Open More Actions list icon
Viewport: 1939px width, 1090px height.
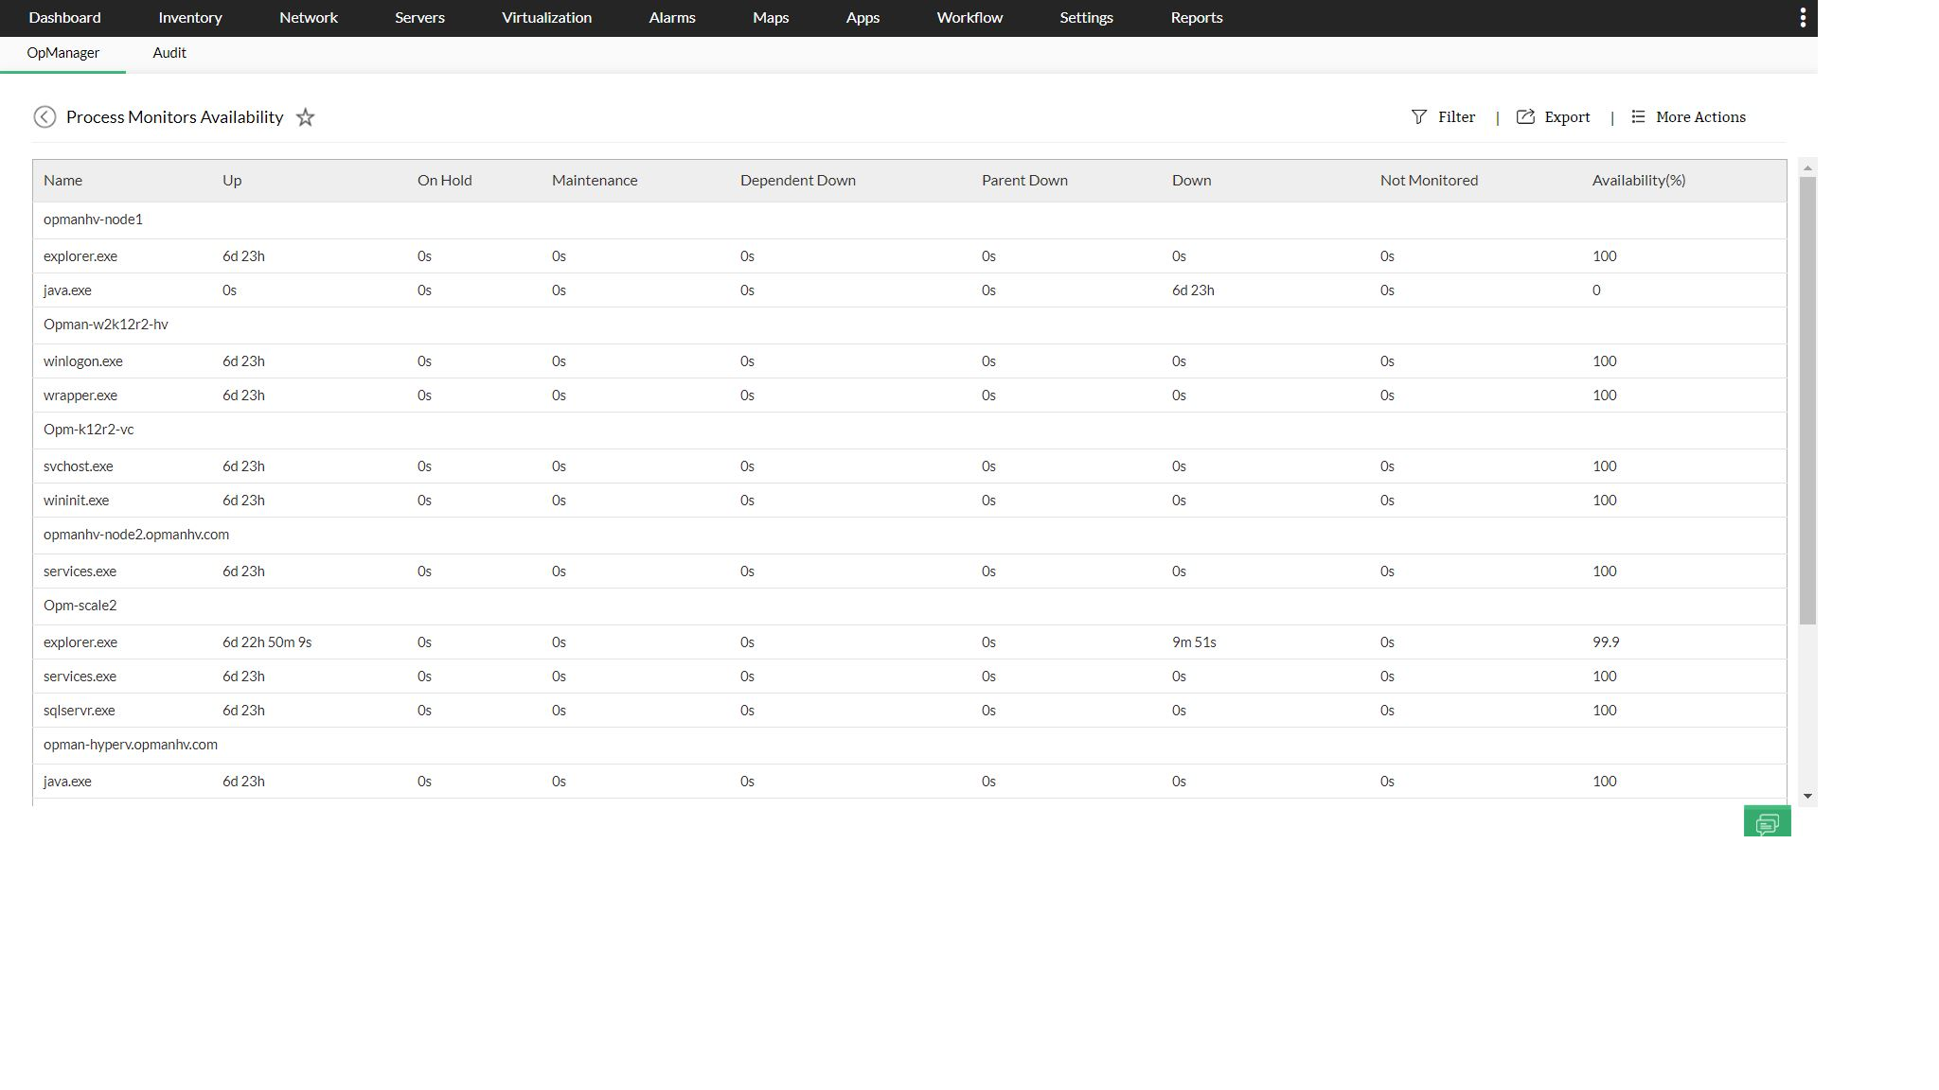coord(1638,116)
